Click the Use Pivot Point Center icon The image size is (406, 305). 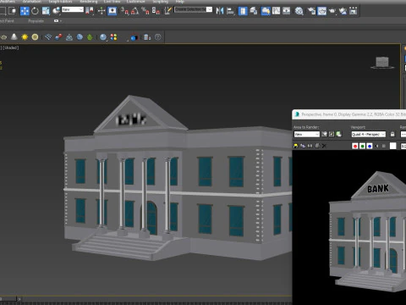90,11
